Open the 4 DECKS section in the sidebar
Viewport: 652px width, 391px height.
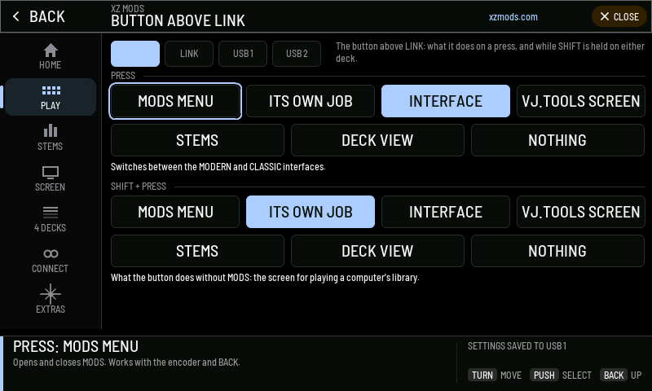pyautogui.click(x=51, y=219)
